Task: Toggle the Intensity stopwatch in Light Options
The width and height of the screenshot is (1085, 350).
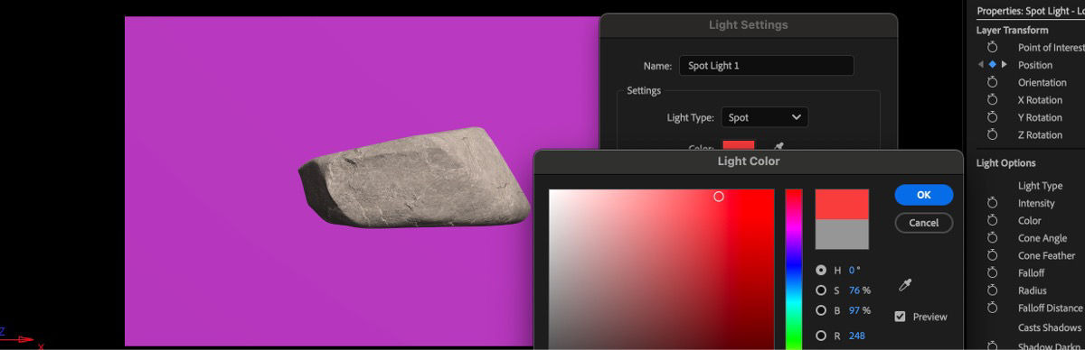Action: 992,203
